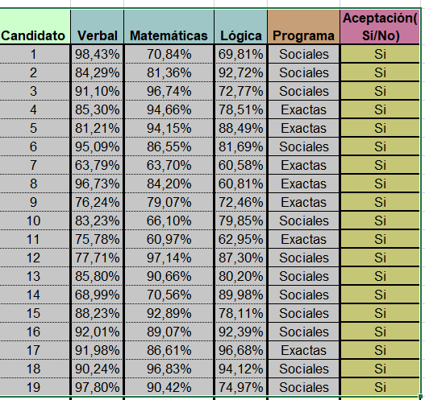The height and width of the screenshot is (400, 425).
Task: Select candidate number 7 cell
Action: tap(35, 165)
